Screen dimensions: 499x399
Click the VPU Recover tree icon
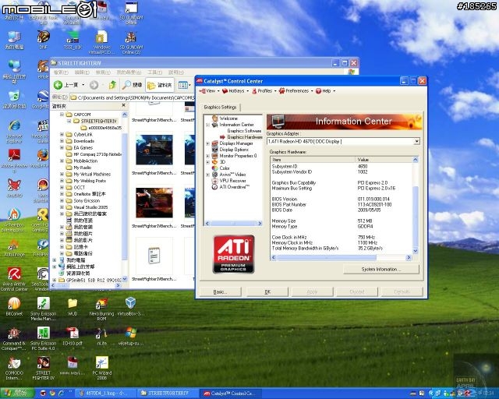tap(215, 181)
